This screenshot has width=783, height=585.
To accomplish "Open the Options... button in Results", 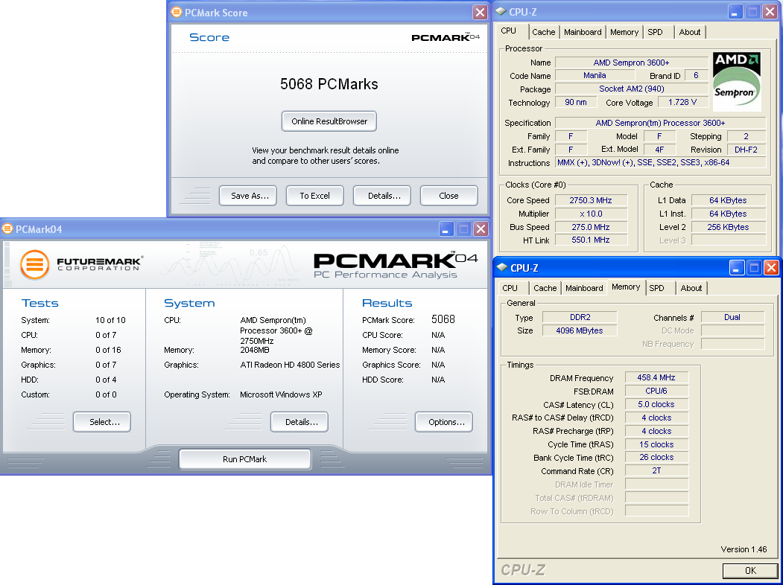I will point(444,422).
